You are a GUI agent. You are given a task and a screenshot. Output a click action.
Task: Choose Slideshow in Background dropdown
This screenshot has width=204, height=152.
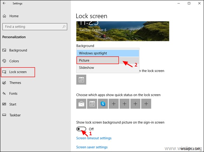108,68
